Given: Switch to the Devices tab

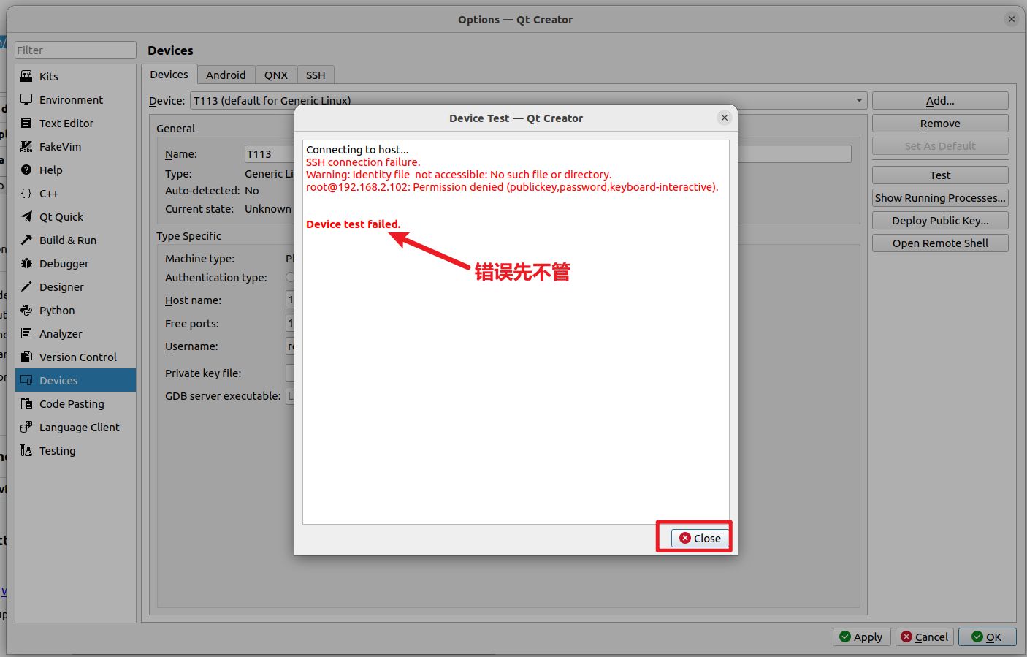Looking at the screenshot, I should click(x=169, y=75).
